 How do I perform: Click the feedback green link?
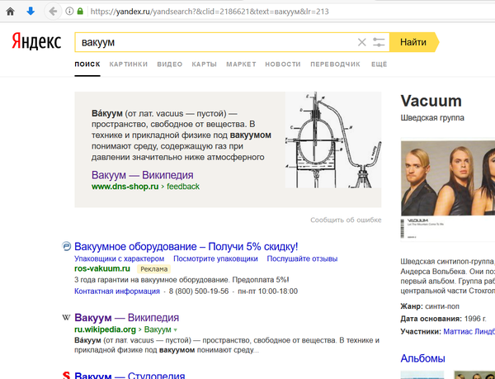point(183,187)
